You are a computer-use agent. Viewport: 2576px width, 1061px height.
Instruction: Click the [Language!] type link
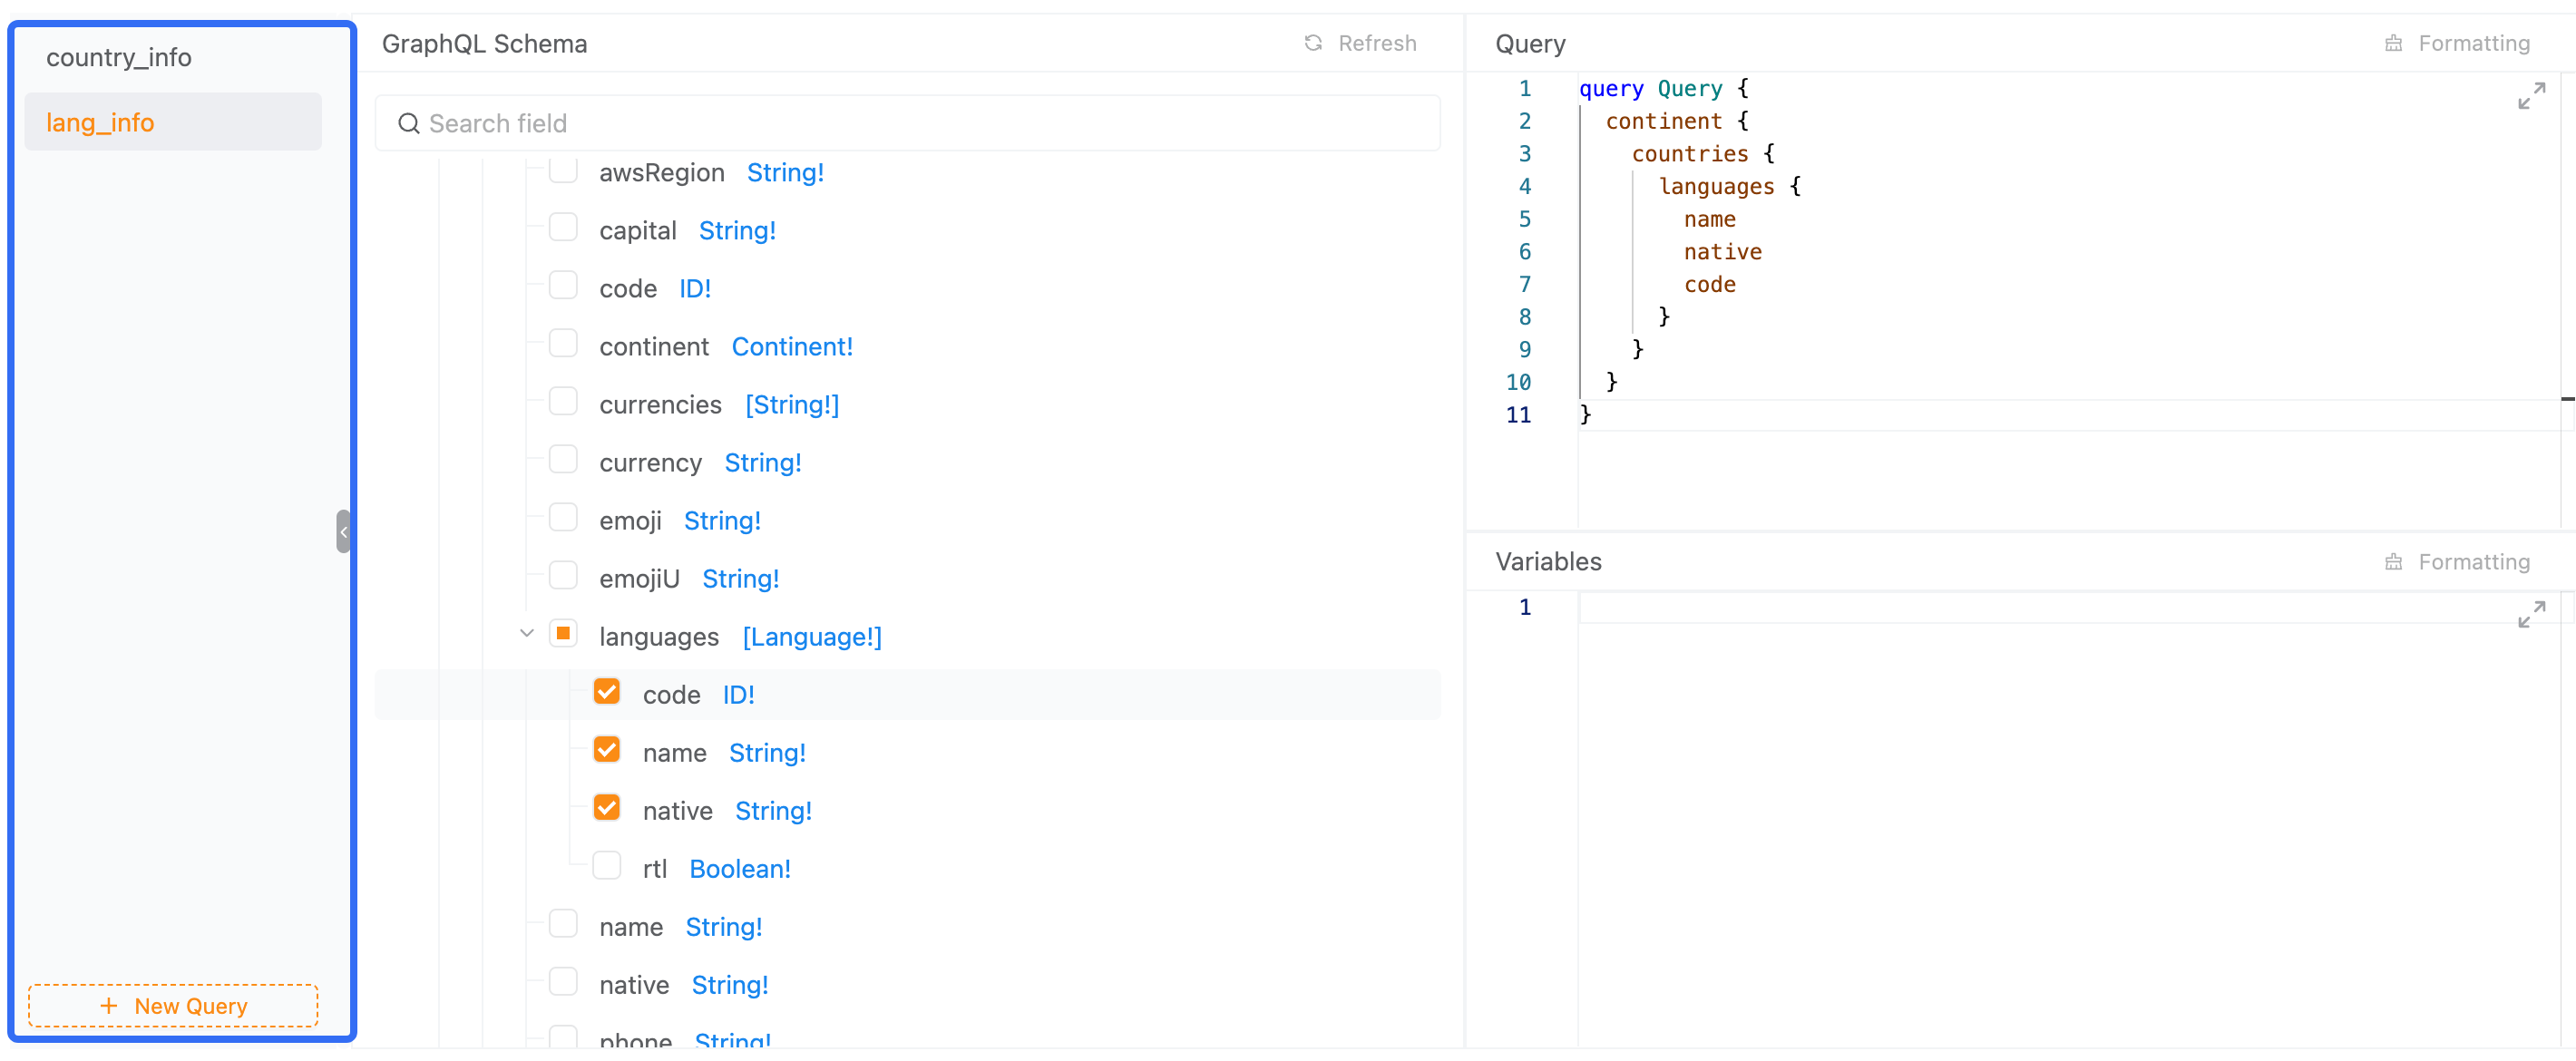[x=812, y=637]
